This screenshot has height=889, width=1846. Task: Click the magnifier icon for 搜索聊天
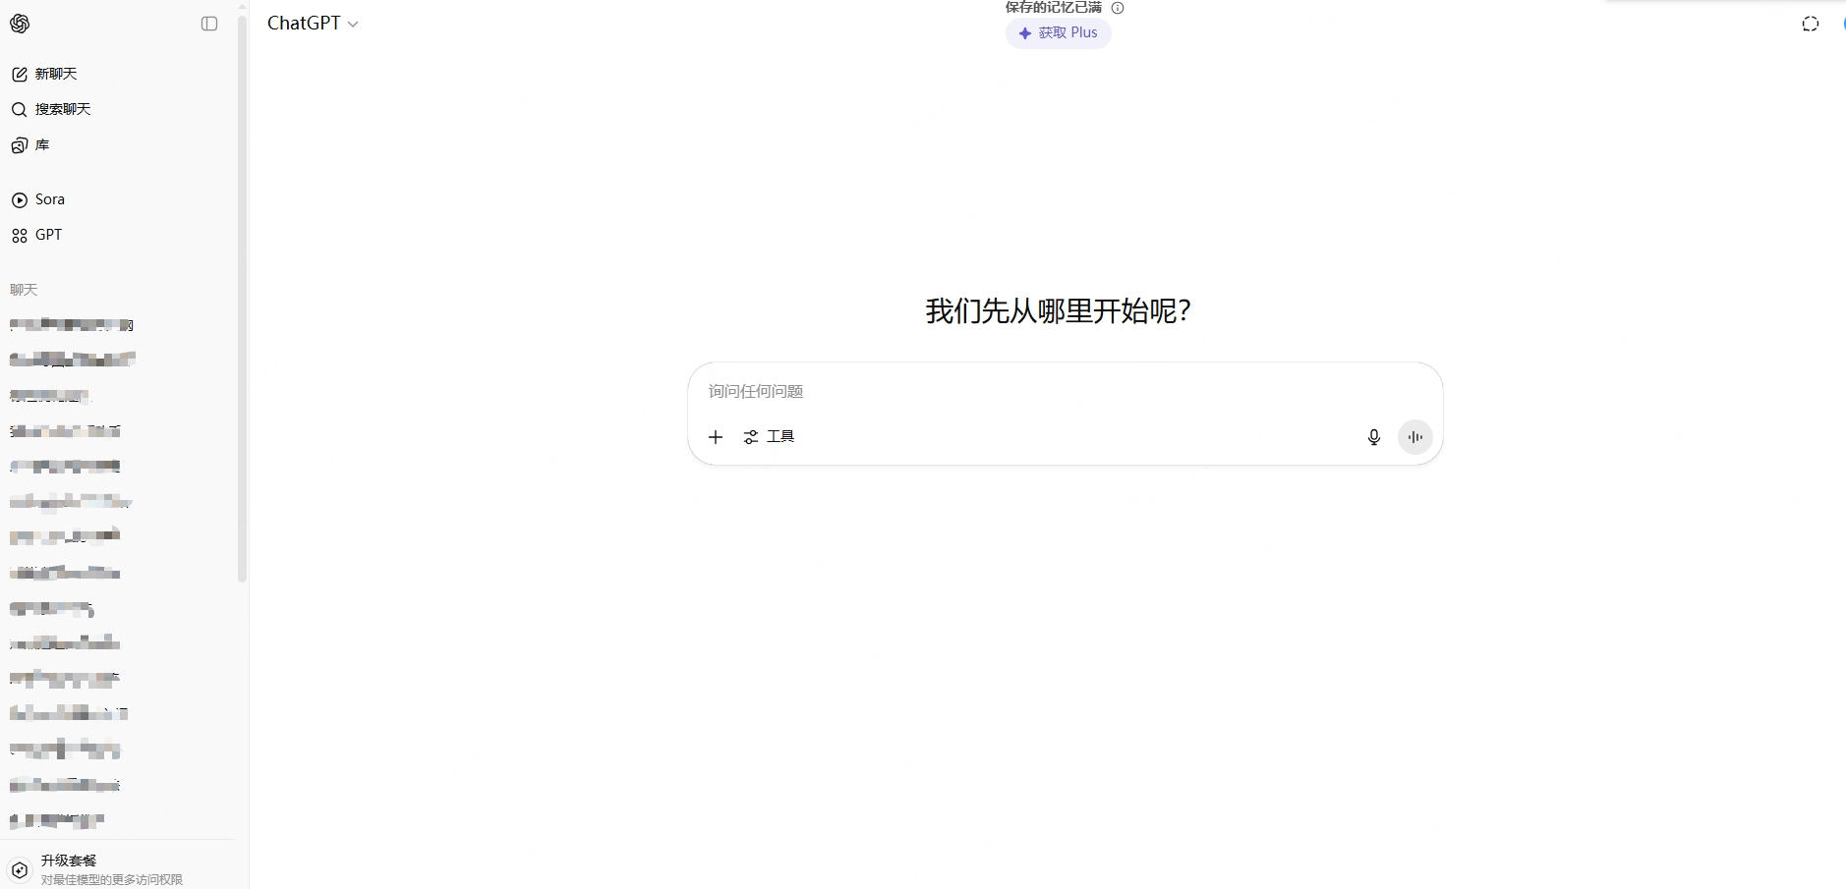20,110
